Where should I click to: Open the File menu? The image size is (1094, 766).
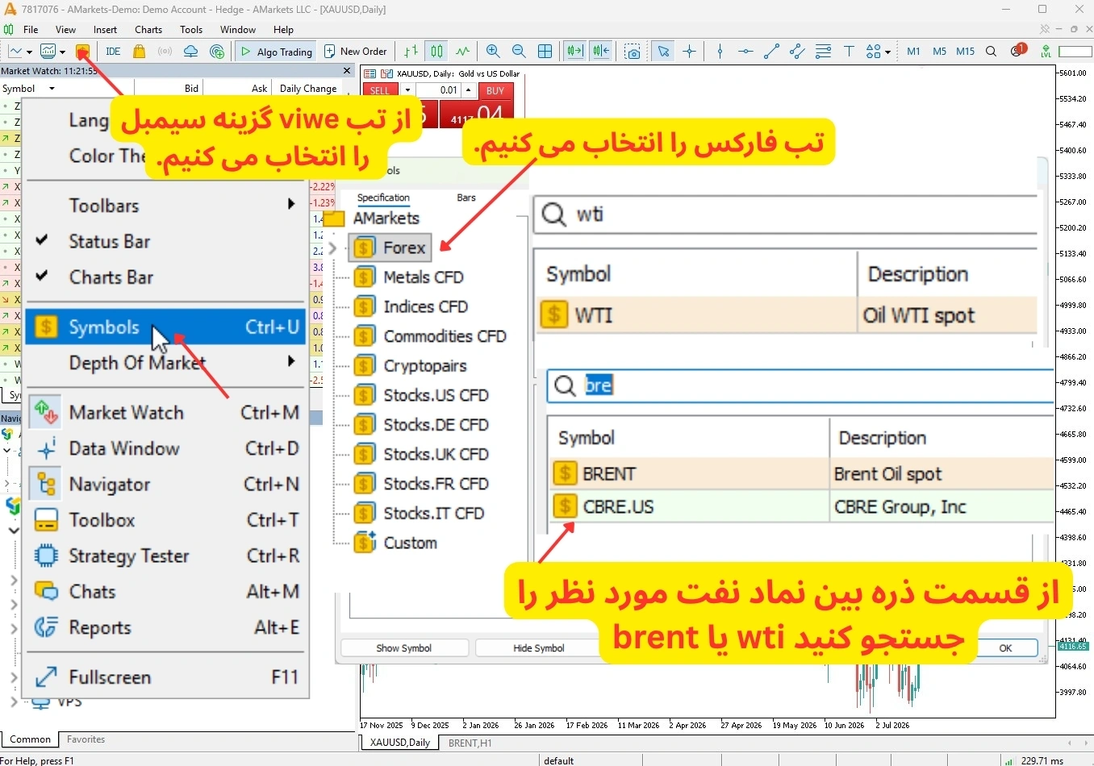pos(31,29)
